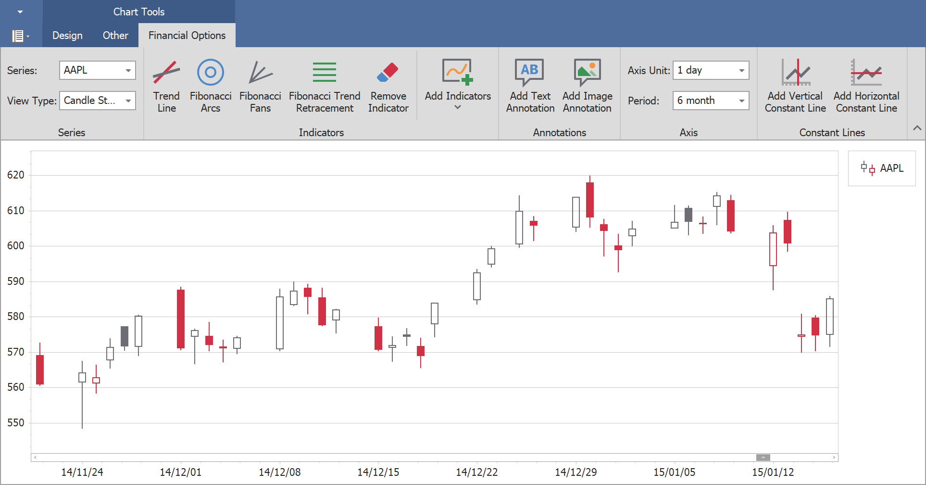Add a Horizontal Constant Line

(866, 86)
